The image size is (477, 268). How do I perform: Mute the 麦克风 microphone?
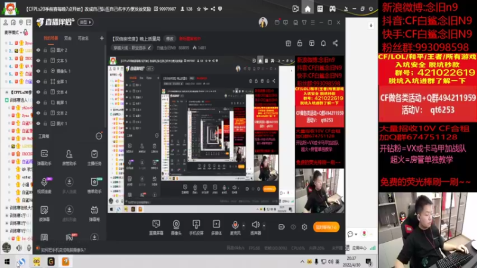point(235,228)
